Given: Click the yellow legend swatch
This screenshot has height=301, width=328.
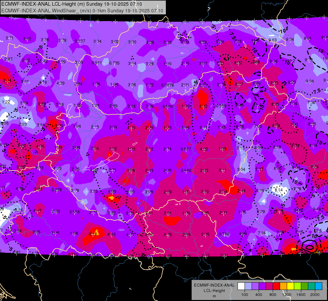Looking at the screenshot, I should point(290,286).
